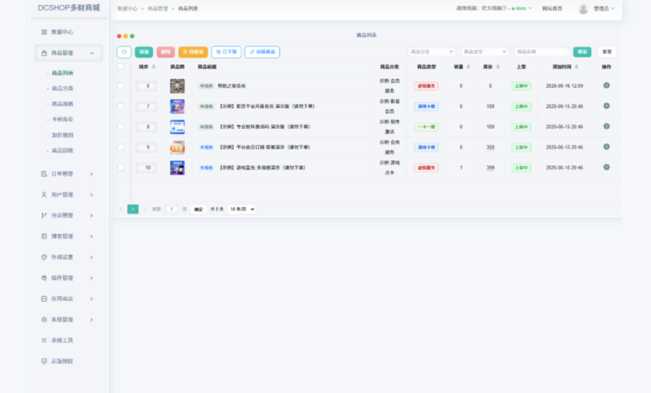Tick checkbox for the 游戏直充 row
Image resolution: width=651 pixels, height=393 pixels.
click(x=121, y=168)
